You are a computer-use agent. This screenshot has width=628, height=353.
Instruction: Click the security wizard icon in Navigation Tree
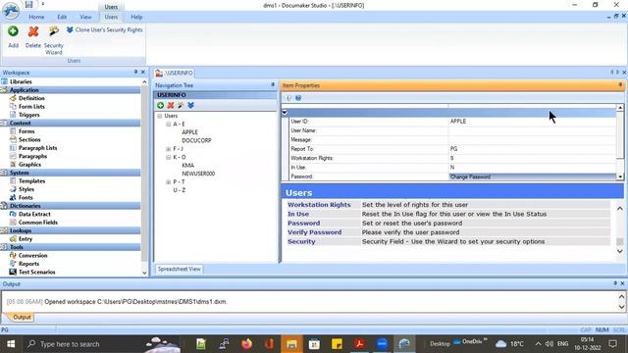pyautogui.click(x=181, y=105)
